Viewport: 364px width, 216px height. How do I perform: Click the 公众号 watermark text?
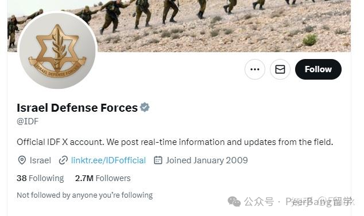[x=259, y=202]
